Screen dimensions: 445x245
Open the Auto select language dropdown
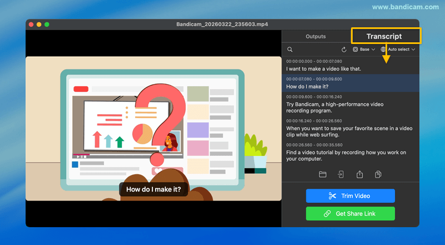[x=400, y=50]
